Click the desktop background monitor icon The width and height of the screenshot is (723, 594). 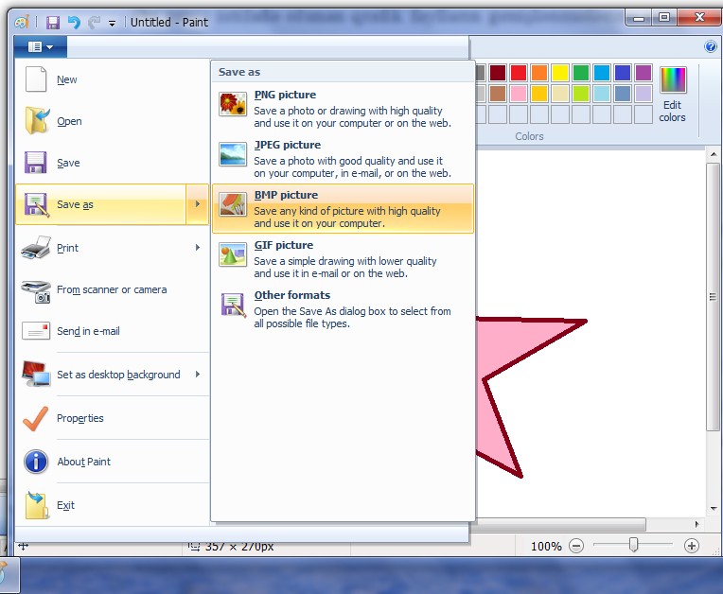point(36,374)
